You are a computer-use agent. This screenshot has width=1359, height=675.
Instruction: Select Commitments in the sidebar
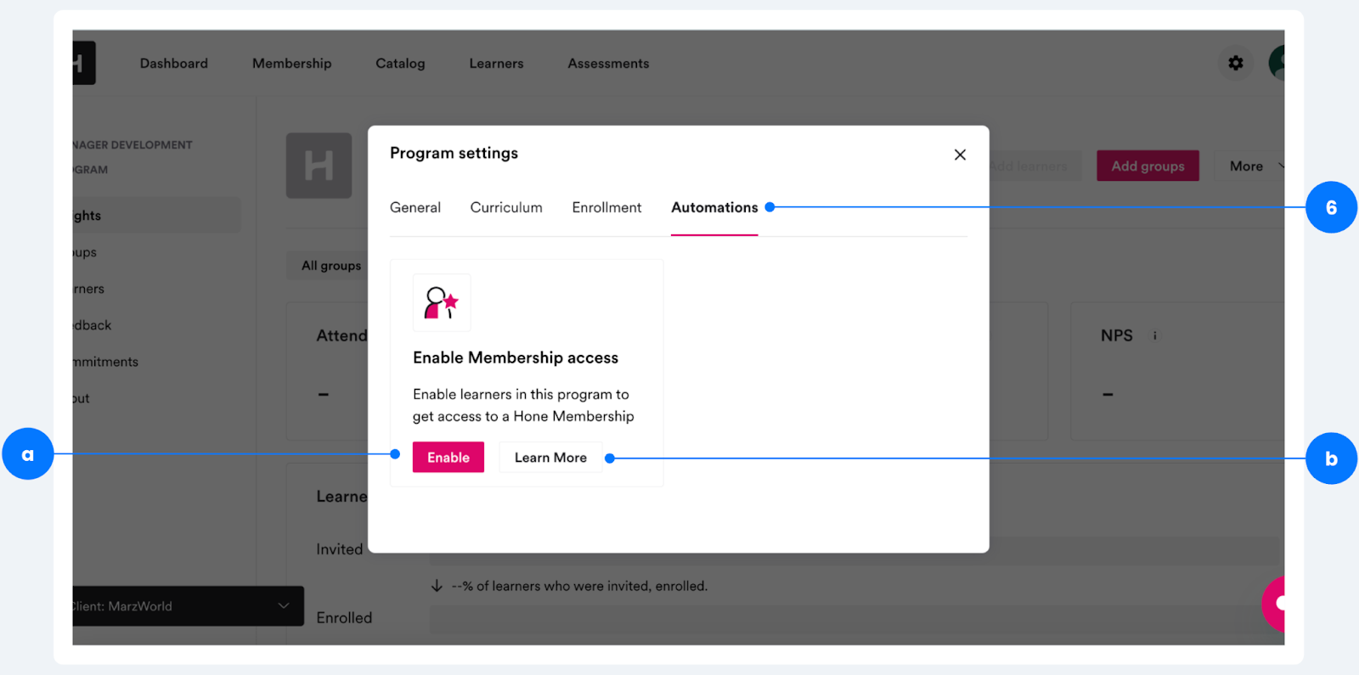point(105,362)
